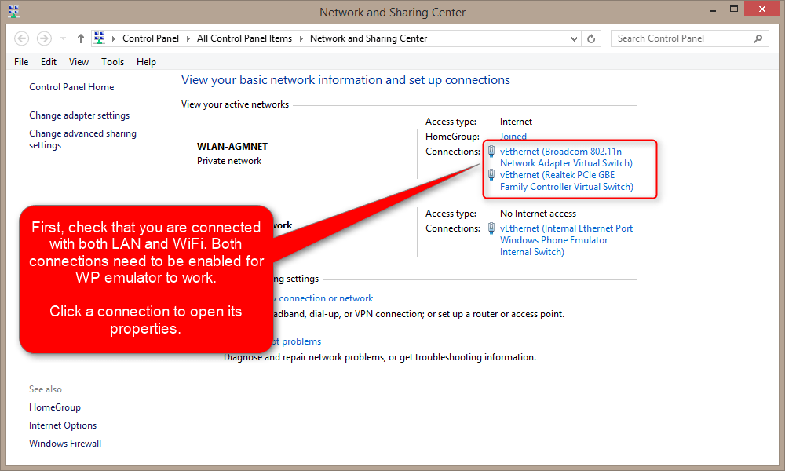Open the View menu

pos(78,62)
